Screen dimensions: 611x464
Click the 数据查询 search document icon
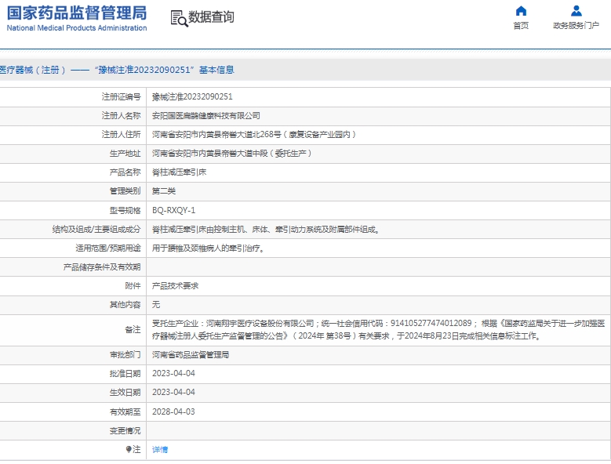(x=180, y=18)
